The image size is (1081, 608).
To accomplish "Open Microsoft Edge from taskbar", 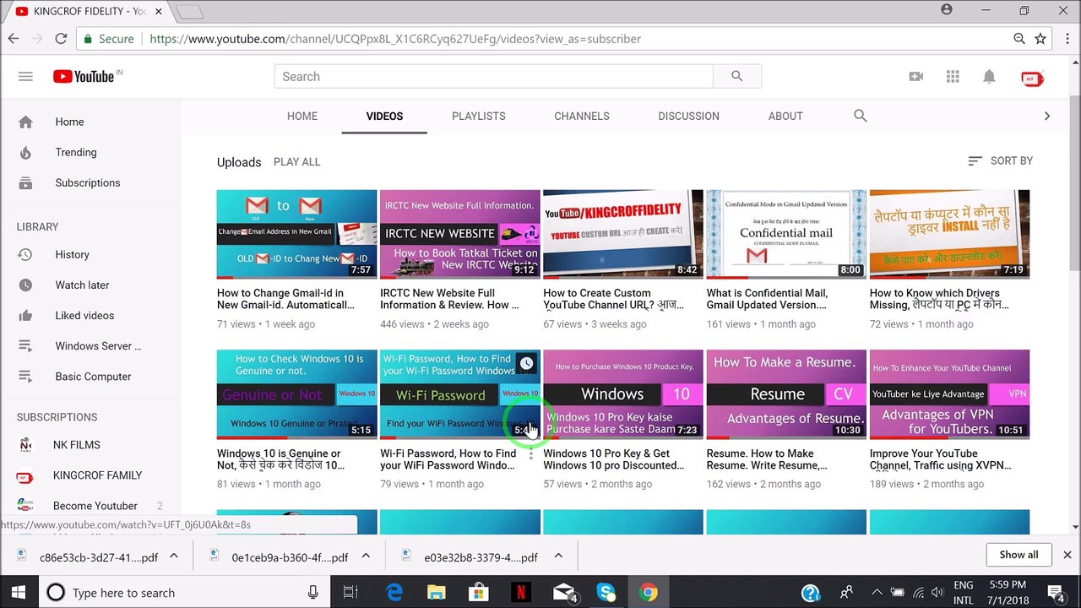I will pos(394,592).
